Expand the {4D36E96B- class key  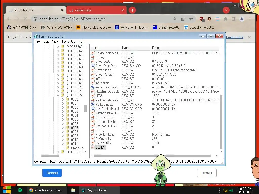(x=58, y=67)
